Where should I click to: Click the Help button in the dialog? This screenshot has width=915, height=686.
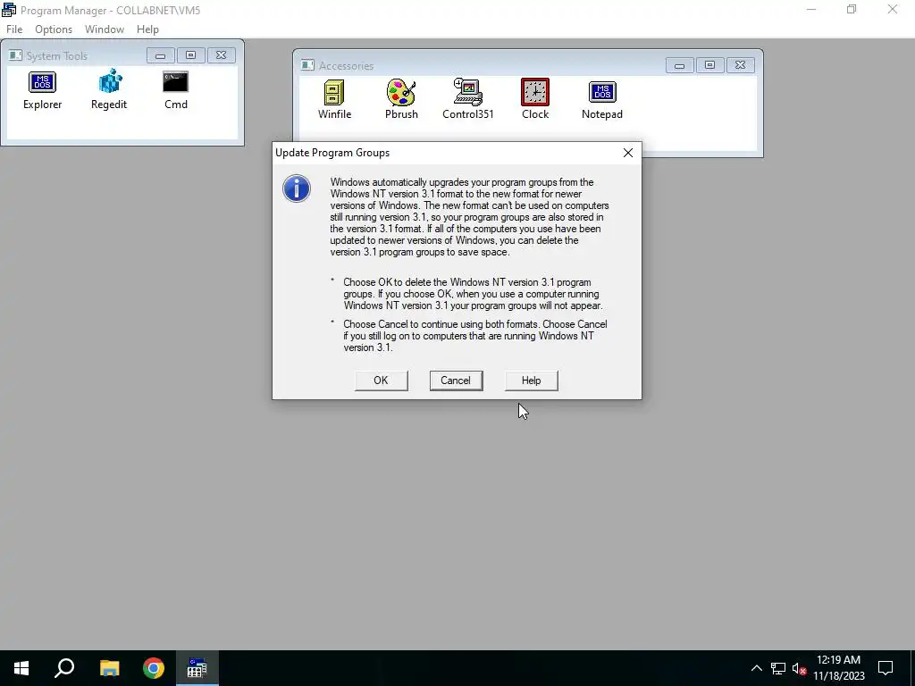(x=531, y=381)
